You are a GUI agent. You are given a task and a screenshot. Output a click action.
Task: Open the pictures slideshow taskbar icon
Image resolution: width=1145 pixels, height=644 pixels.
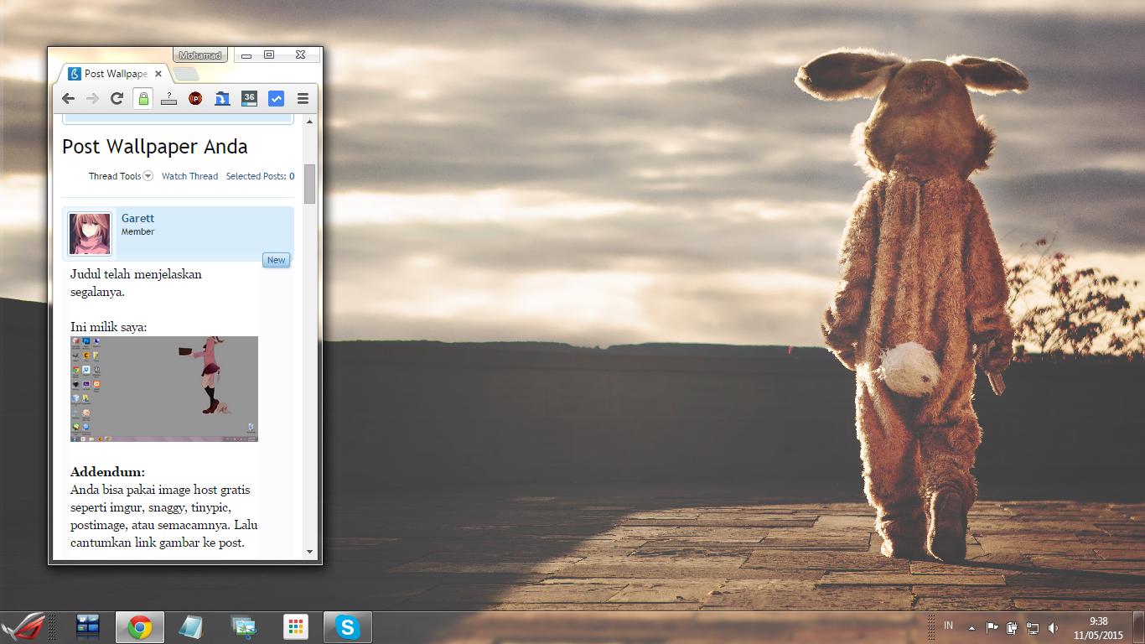tap(244, 627)
